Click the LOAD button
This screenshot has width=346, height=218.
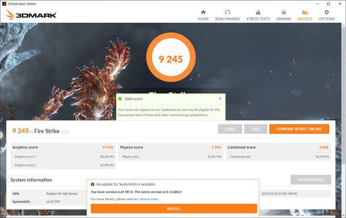coord(230,129)
